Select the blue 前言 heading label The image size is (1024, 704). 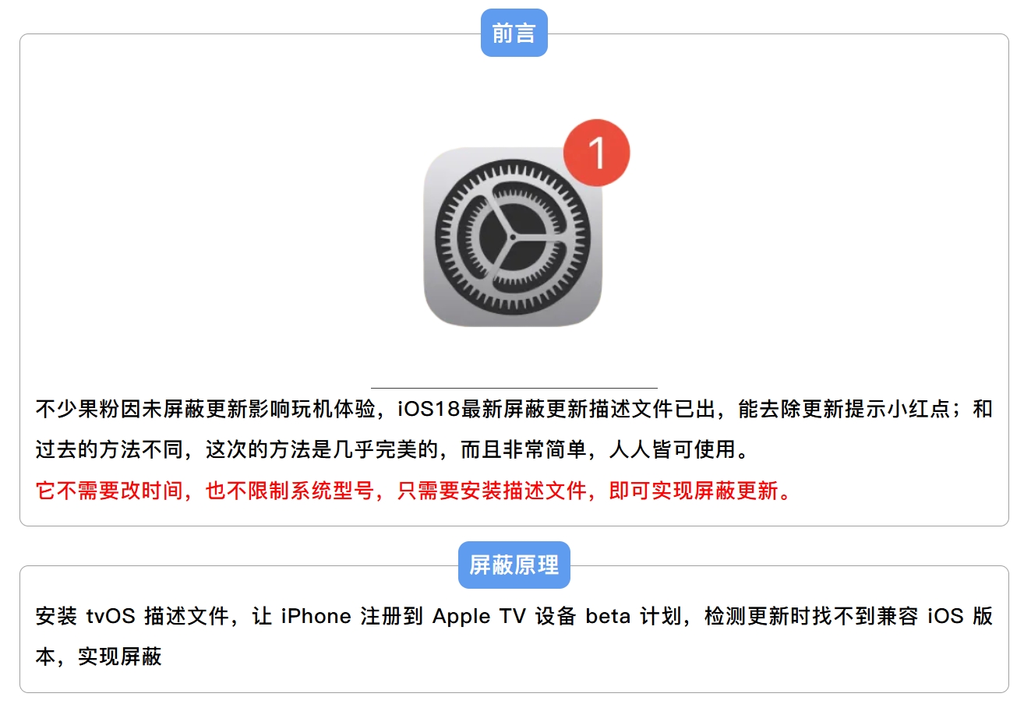click(x=514, y=33)
